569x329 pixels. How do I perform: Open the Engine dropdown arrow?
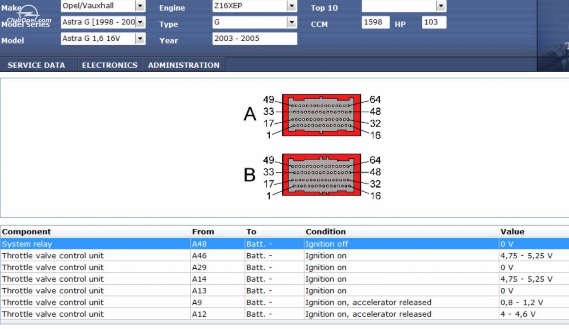pos(292,6)
